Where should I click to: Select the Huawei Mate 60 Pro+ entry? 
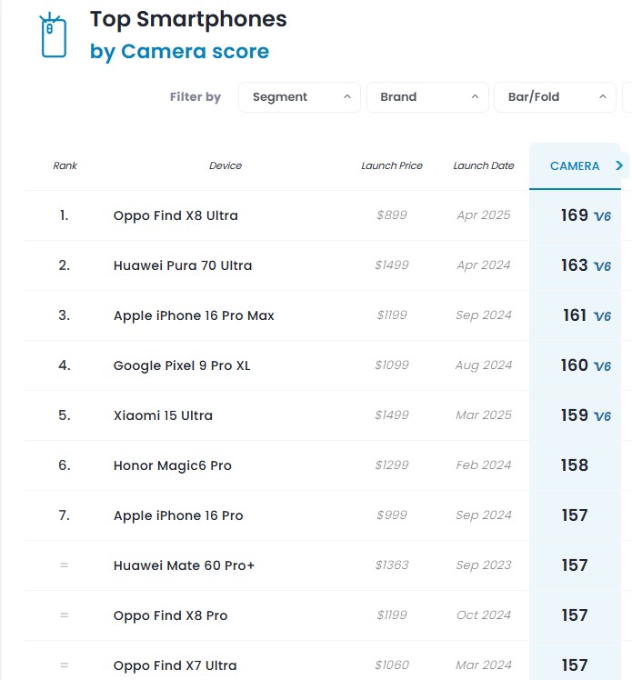point(184,565)
